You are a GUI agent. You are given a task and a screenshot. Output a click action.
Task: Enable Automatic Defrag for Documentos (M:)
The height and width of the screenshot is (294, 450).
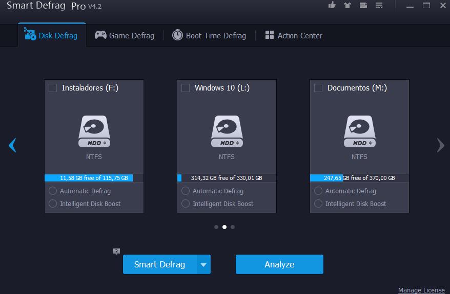(318, 191)
